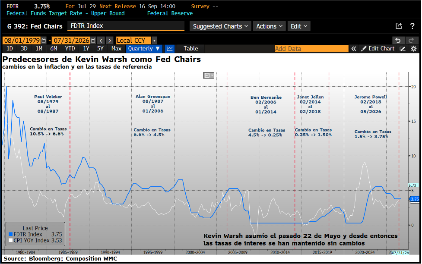The height and width of the screenshot is (264, 422).
Task: Click the 'Cambio en Tasas 10.5% -> 6.6%' label
Action: 48,131
